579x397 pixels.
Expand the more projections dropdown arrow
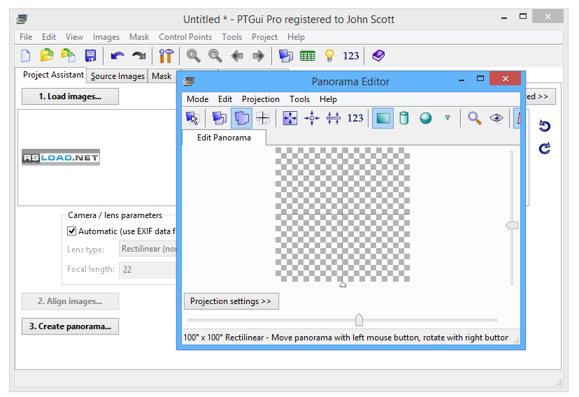[448, 117]
